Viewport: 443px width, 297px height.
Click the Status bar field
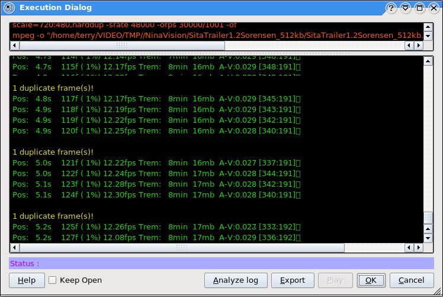pos(221,263)
